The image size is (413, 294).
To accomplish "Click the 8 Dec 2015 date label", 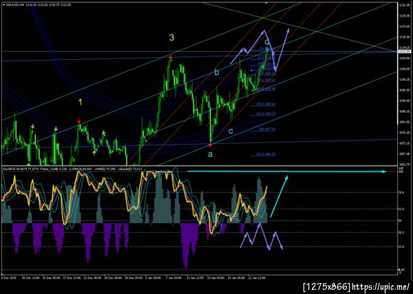I will 8,277.
